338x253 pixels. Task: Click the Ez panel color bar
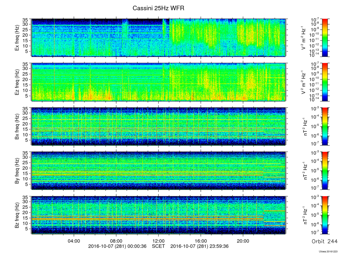[x=325, y=82]
